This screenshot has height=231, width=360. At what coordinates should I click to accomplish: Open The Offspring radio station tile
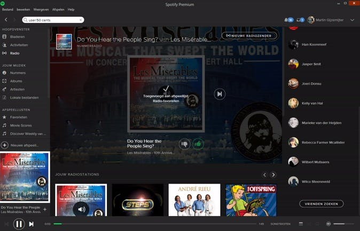click(x=251, y=200)
